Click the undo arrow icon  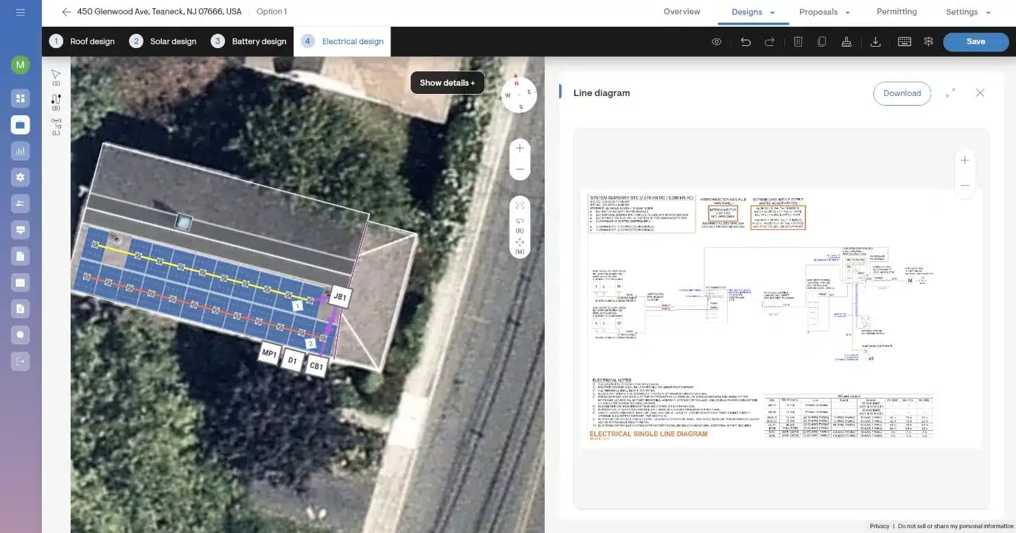click(x=746, y=42)
